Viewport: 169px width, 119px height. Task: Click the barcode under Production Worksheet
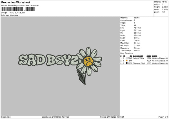pos(18,9)
